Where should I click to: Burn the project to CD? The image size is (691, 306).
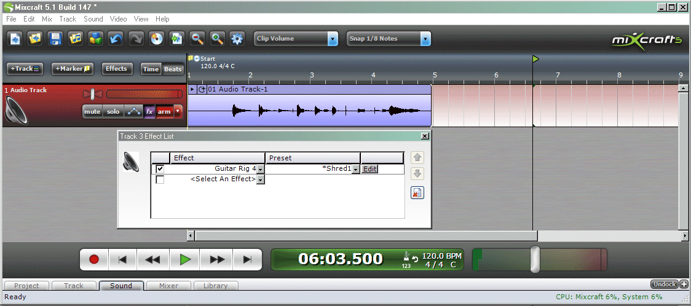157,39
